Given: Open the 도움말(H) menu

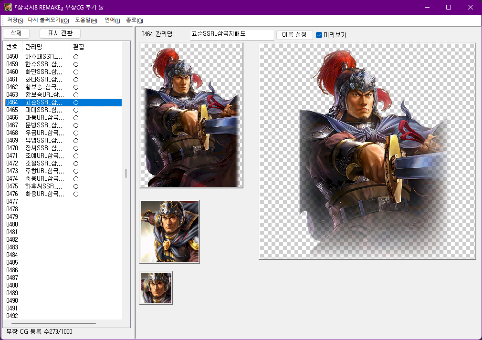Looking at the screenshot, I should tap(86, 21).
